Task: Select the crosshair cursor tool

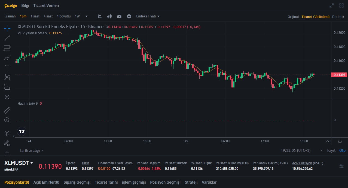Action: [x=7, y=28]
